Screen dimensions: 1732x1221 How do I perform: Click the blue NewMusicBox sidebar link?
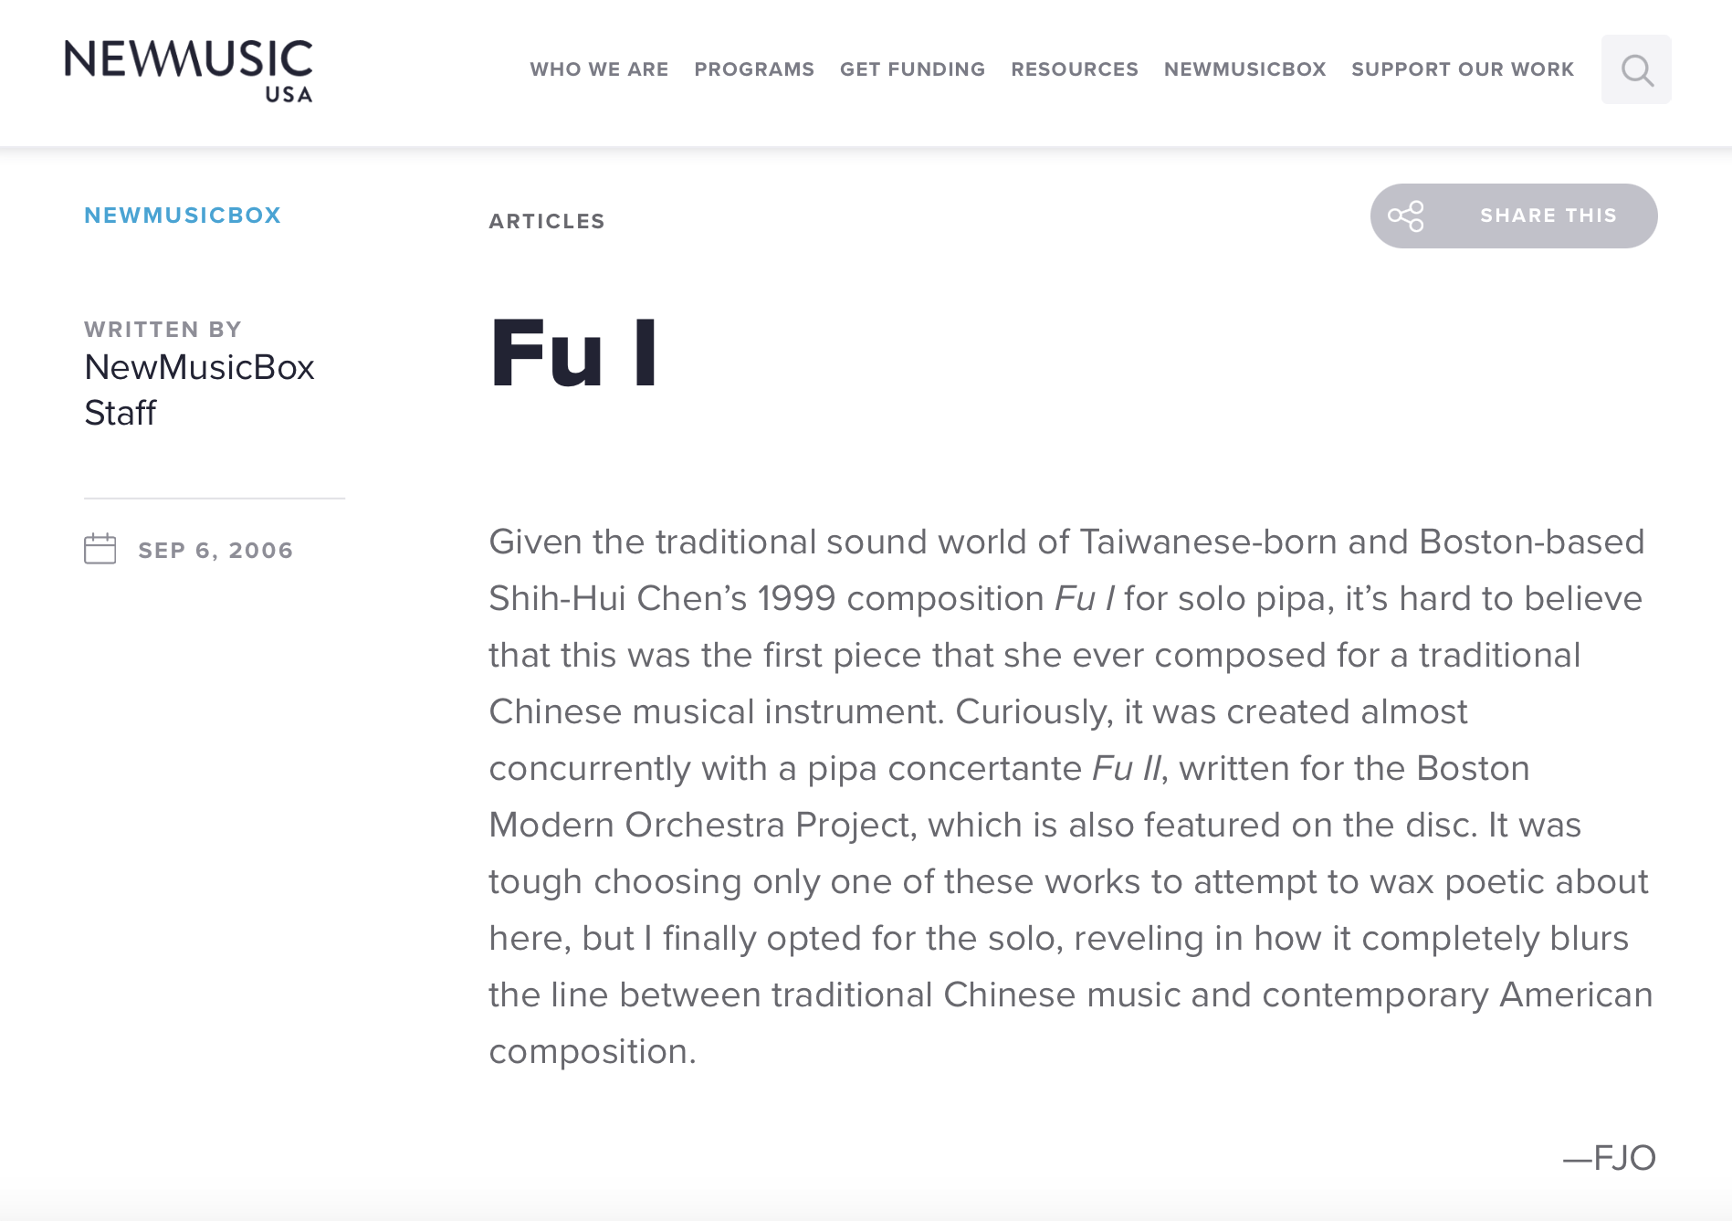tap(183, 216)
